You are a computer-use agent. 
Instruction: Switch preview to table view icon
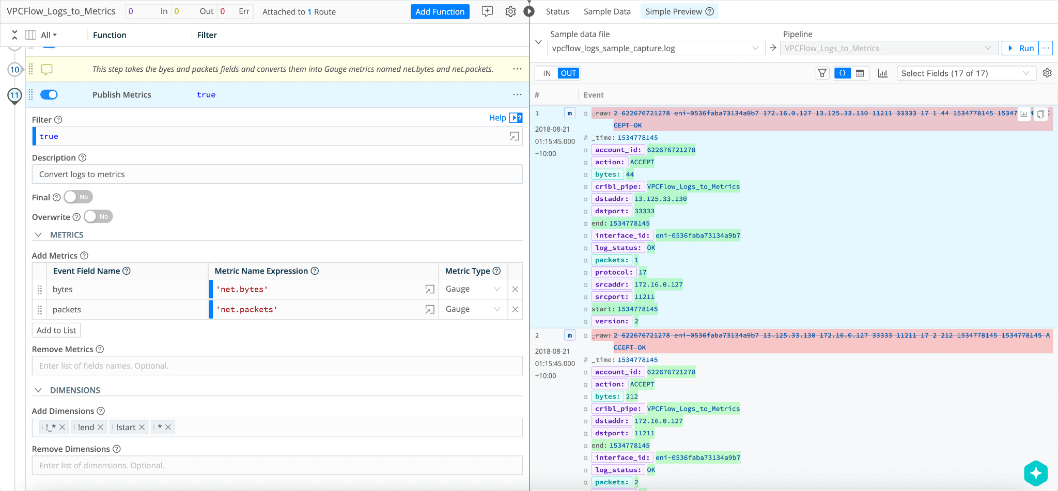(860, 73)
